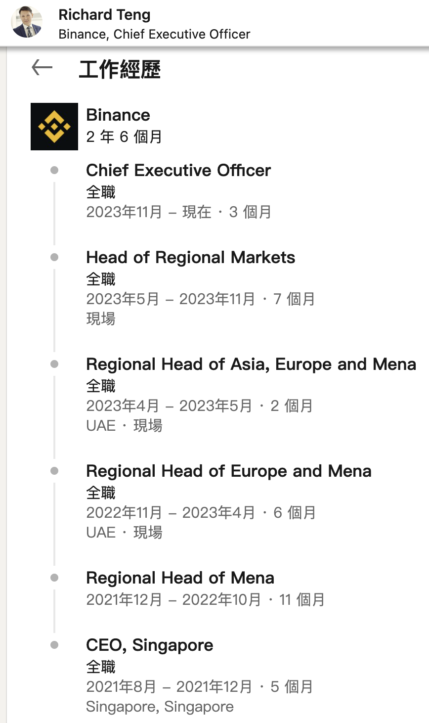Click timeline dot beside Chief Executive Officer
This screenshot has width=429, height=723.
click(x=54, y=170)
